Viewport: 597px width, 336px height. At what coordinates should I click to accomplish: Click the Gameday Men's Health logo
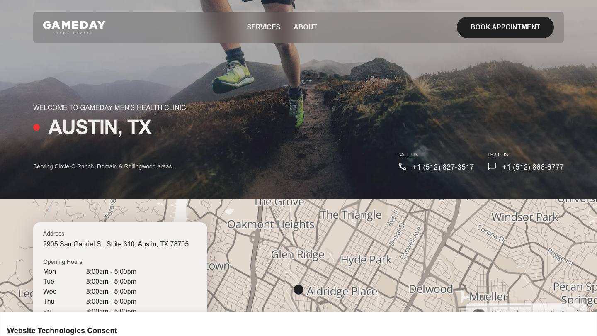point(74,27)
